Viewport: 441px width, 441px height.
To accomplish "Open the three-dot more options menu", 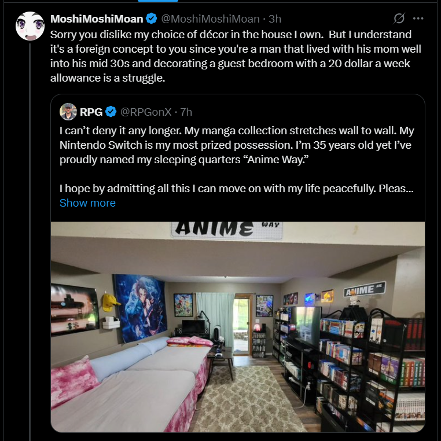I will point(418,19).
